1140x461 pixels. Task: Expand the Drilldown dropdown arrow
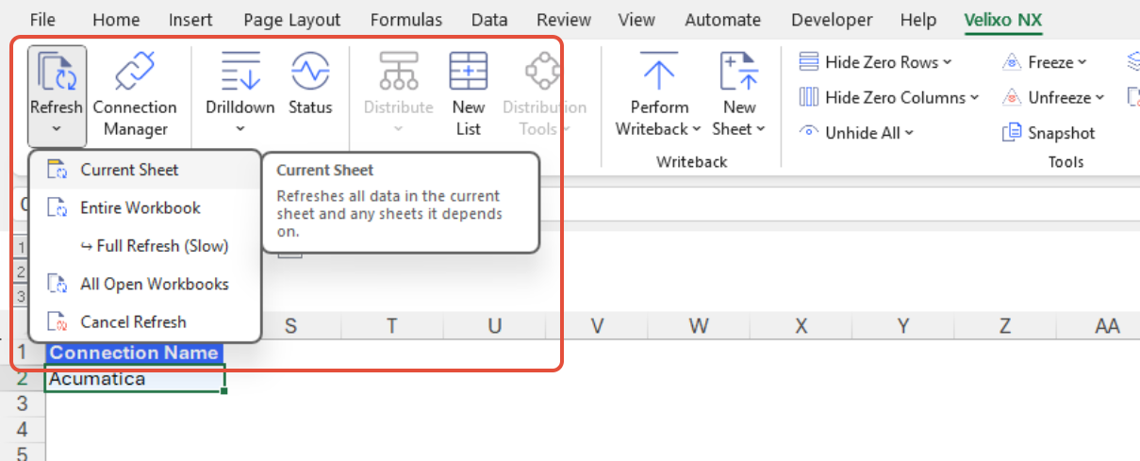(240, 129)
